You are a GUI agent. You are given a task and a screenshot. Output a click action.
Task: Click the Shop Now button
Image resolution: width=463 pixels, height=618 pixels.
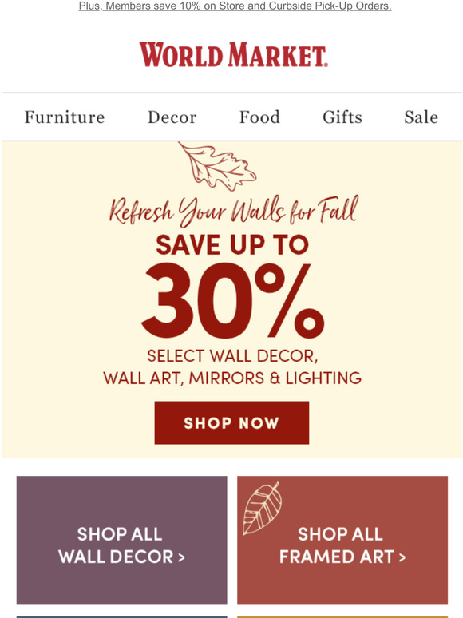[231, 422]
